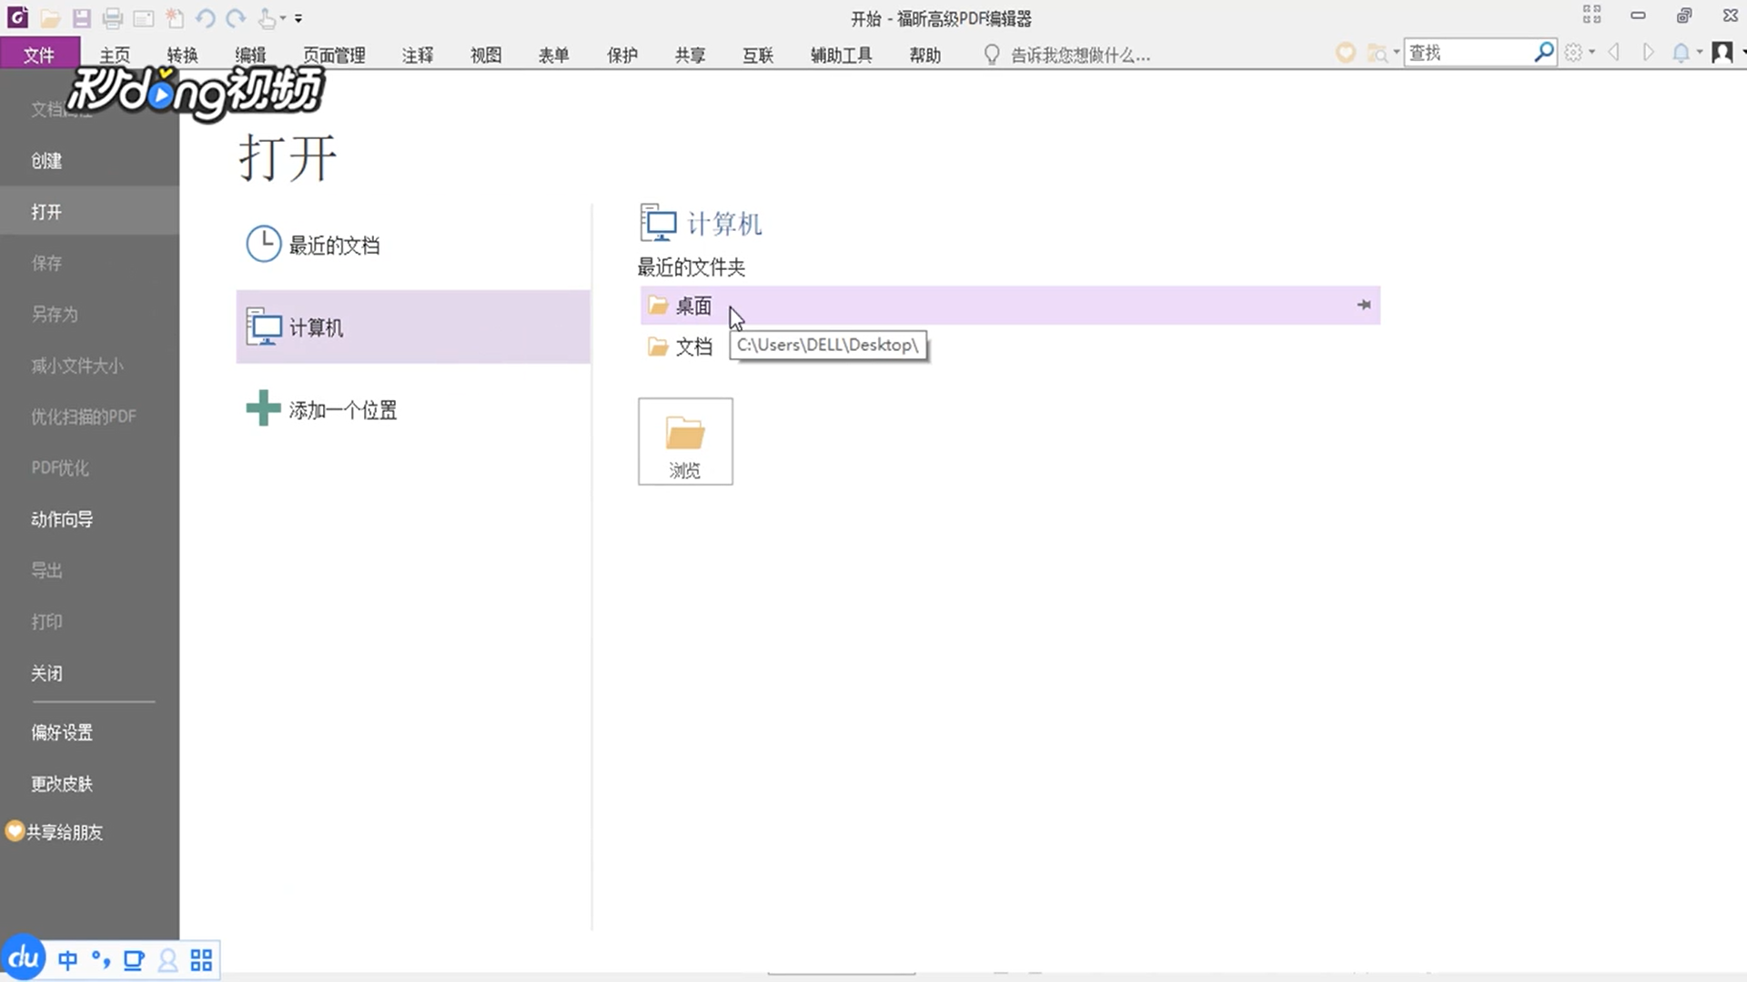Pin the 桌面 folder with pushpin icon
The width and height of the screenshot is (1747, 982).
coord(1364,306)
